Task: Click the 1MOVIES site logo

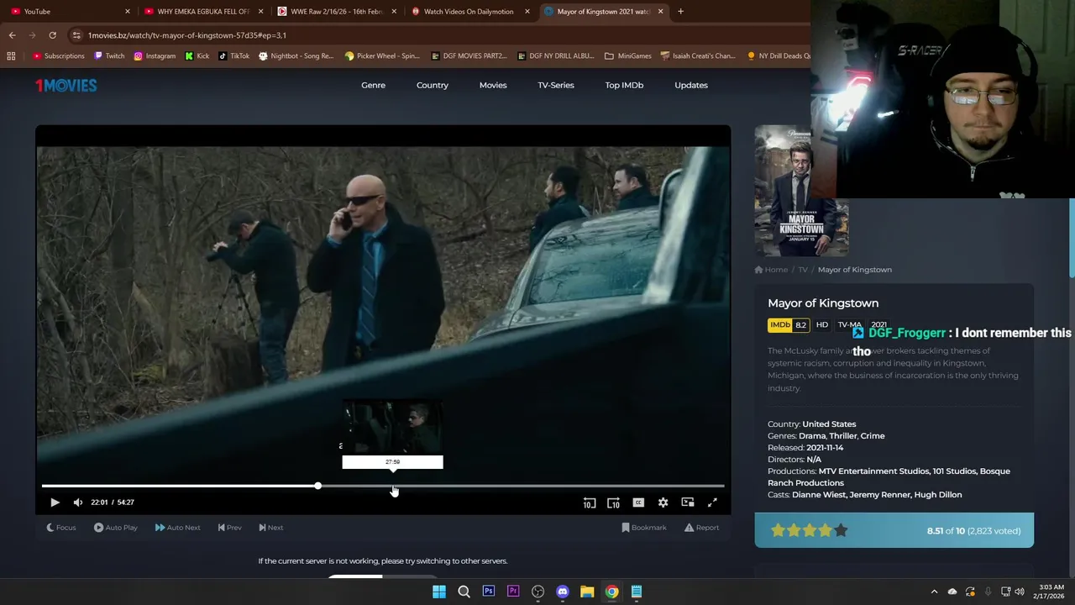Action: click(66, 85)
